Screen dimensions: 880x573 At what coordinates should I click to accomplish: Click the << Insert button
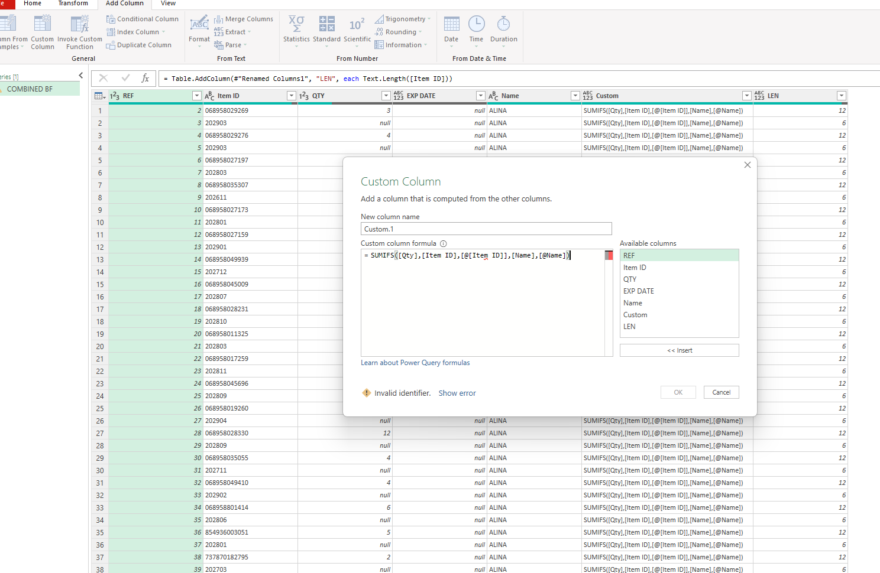[x=680, y=350]
